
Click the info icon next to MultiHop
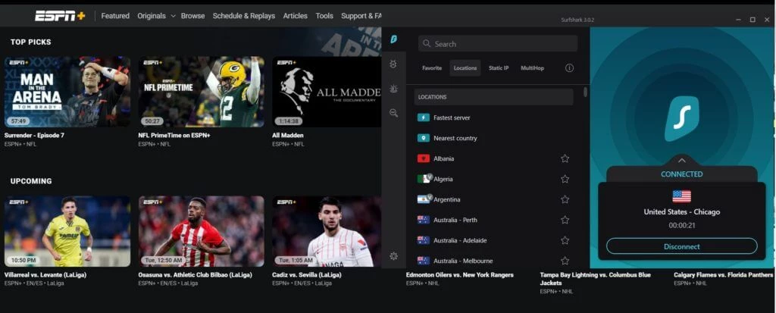(x=570, y=68)
